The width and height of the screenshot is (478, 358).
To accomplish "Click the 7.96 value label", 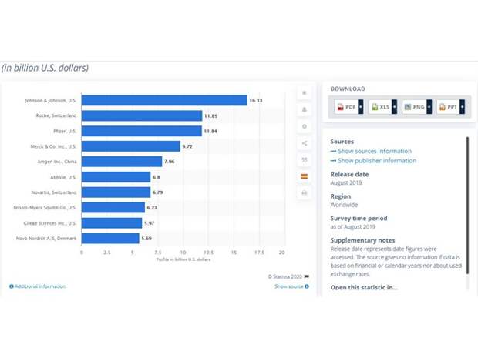I will (x=170, y=162).
